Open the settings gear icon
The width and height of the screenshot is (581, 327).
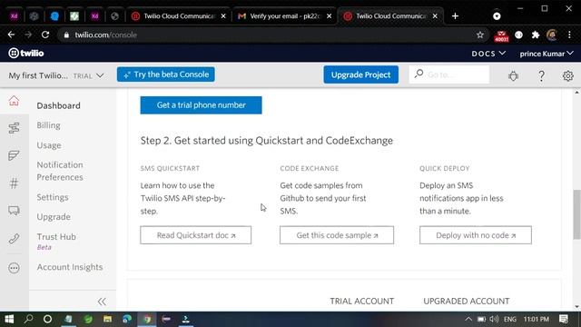[567, 75]
